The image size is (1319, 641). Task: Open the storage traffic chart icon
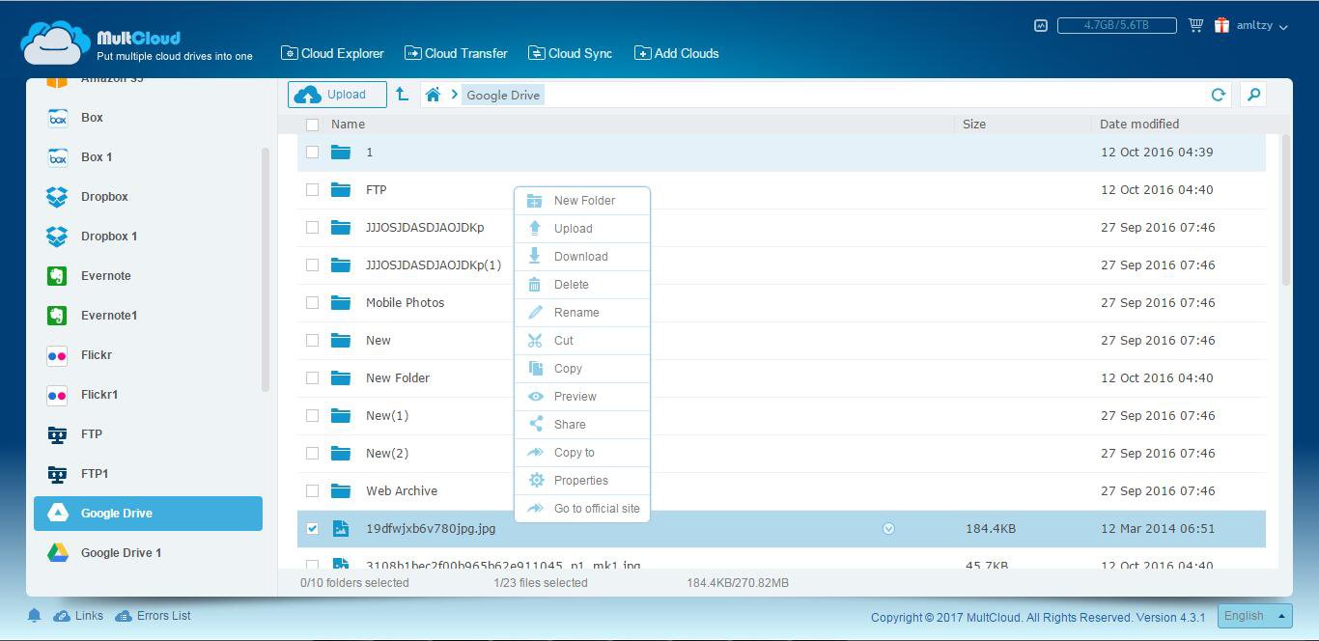[x=1040, y=26]
